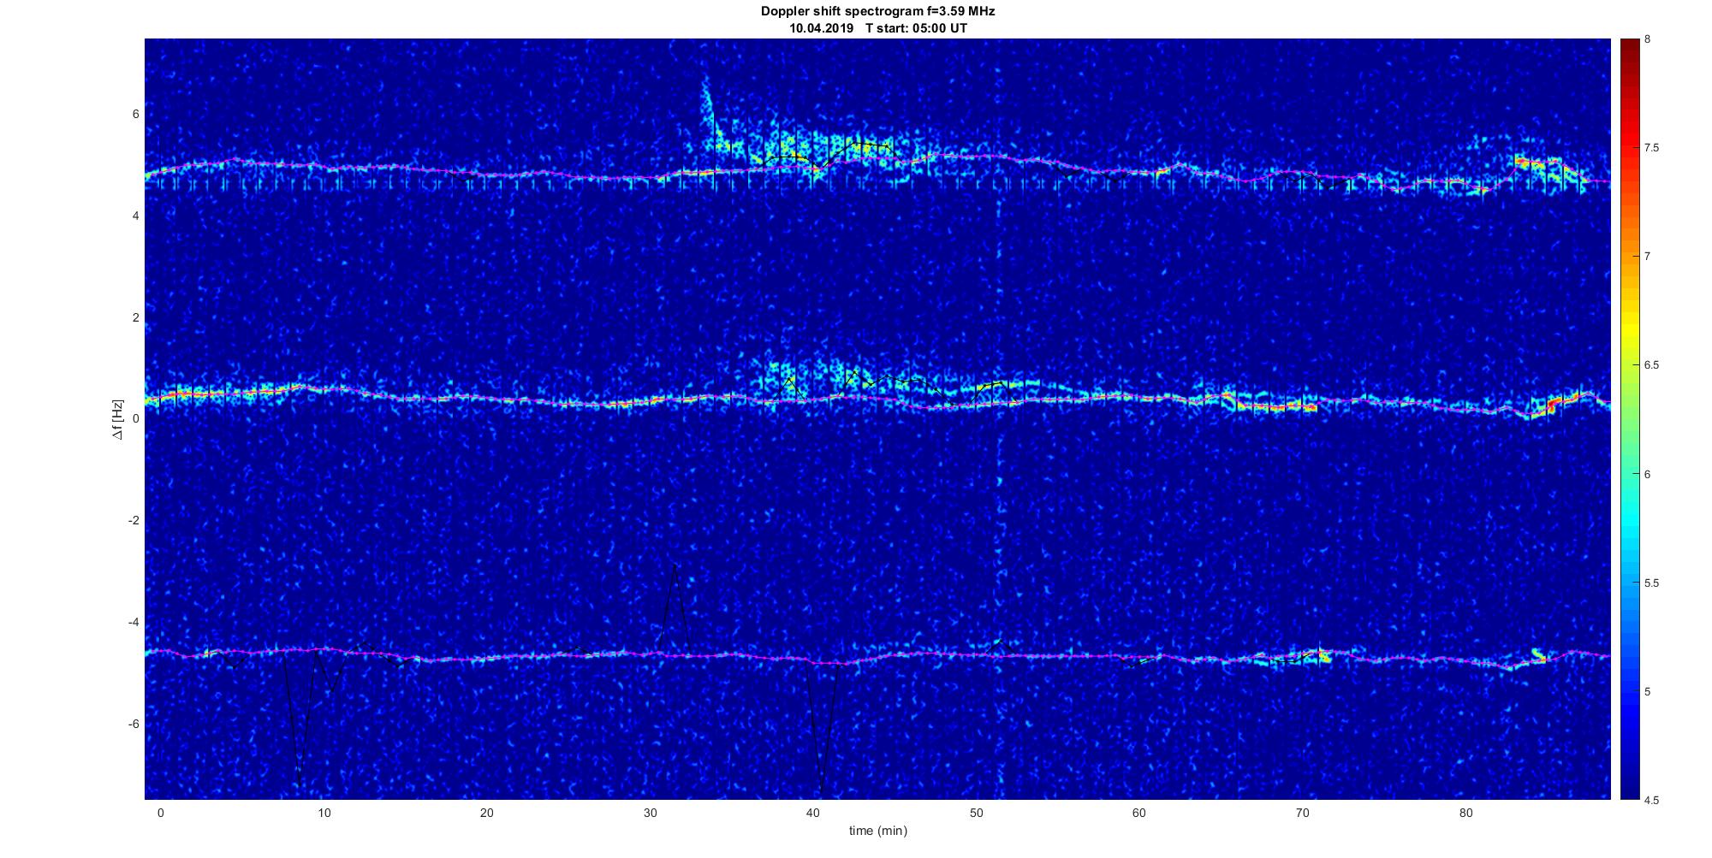Click x-axis tick label '50'
Image resolution: width=1712 pixels, height=858 pixels.
976,814
